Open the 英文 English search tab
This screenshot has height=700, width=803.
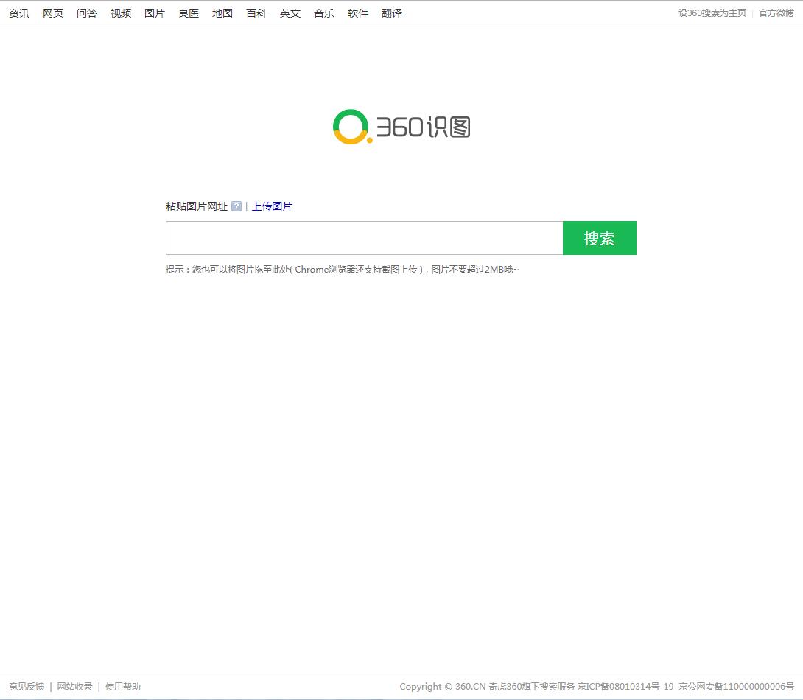pyautogui.click(x=290, y=13)
